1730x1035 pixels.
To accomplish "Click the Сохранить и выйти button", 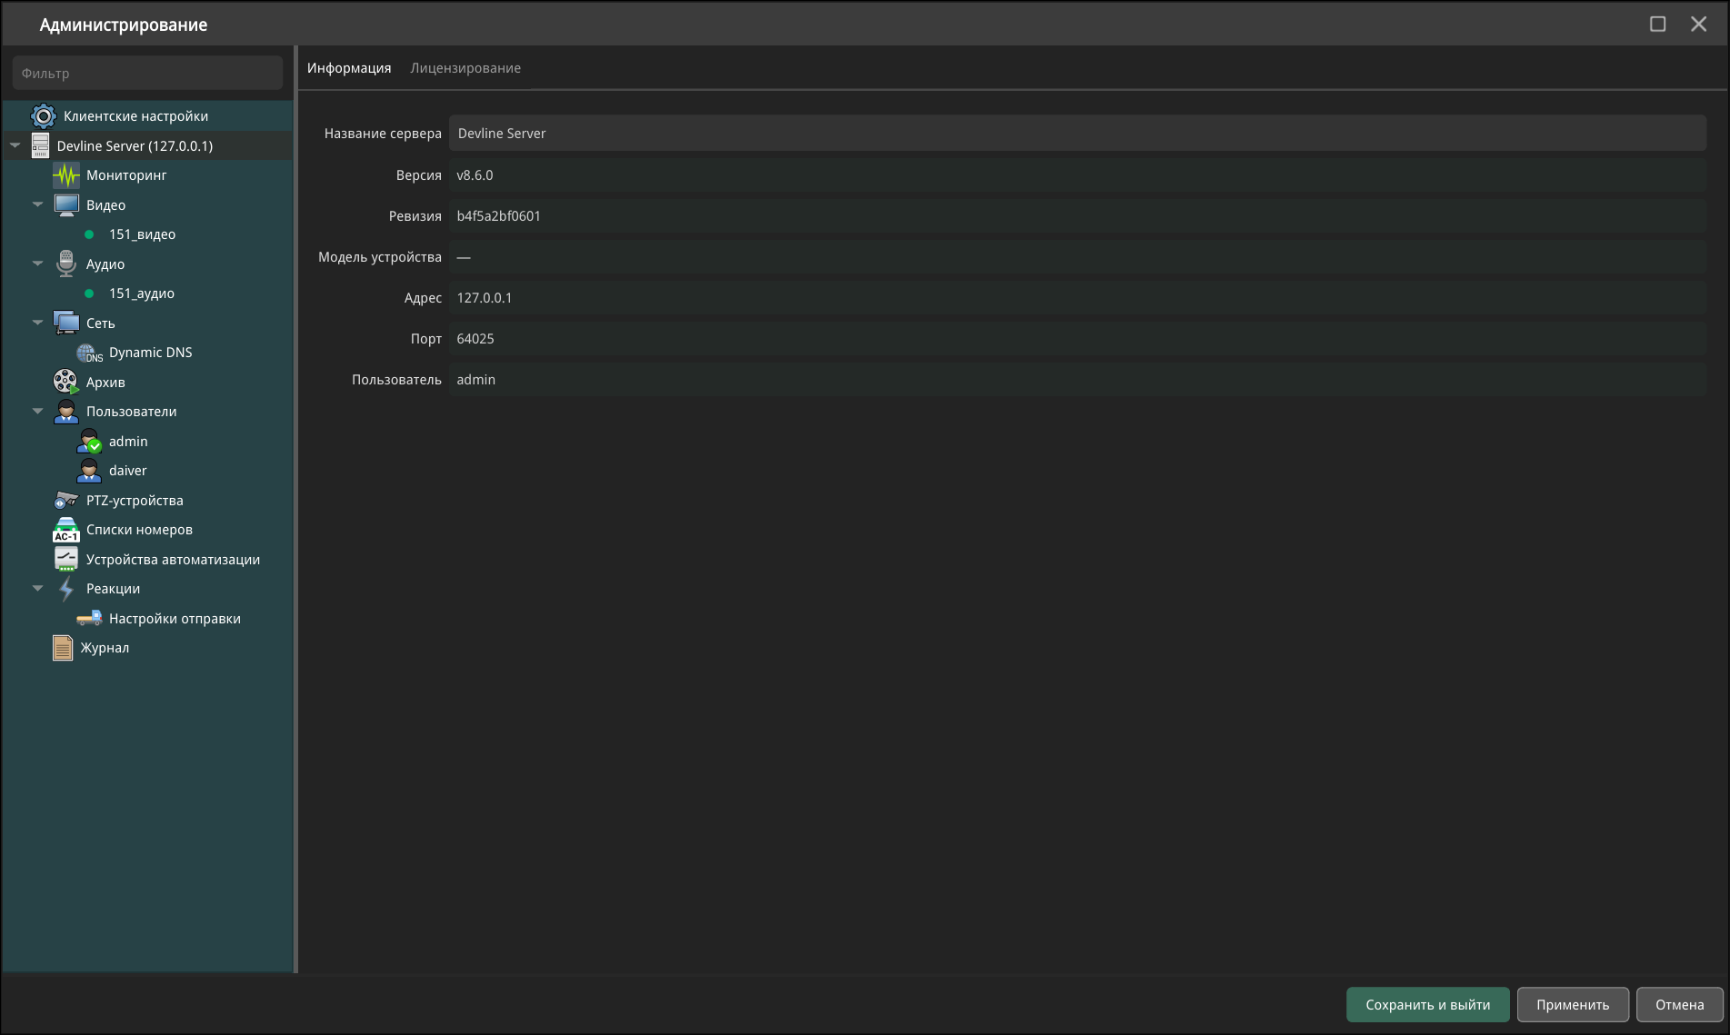I will click(x=1427, y=1005).
